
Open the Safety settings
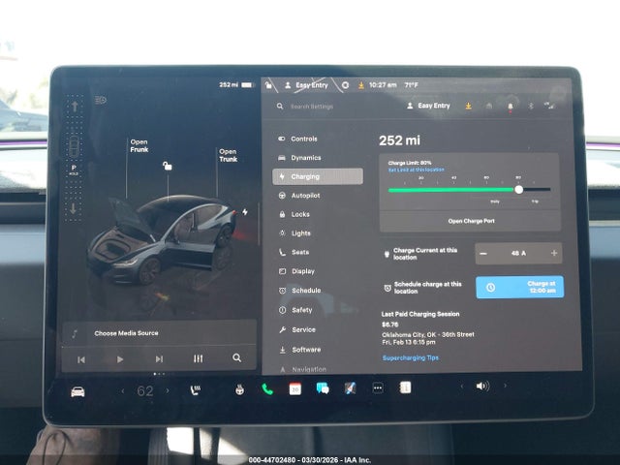(295, 310)
